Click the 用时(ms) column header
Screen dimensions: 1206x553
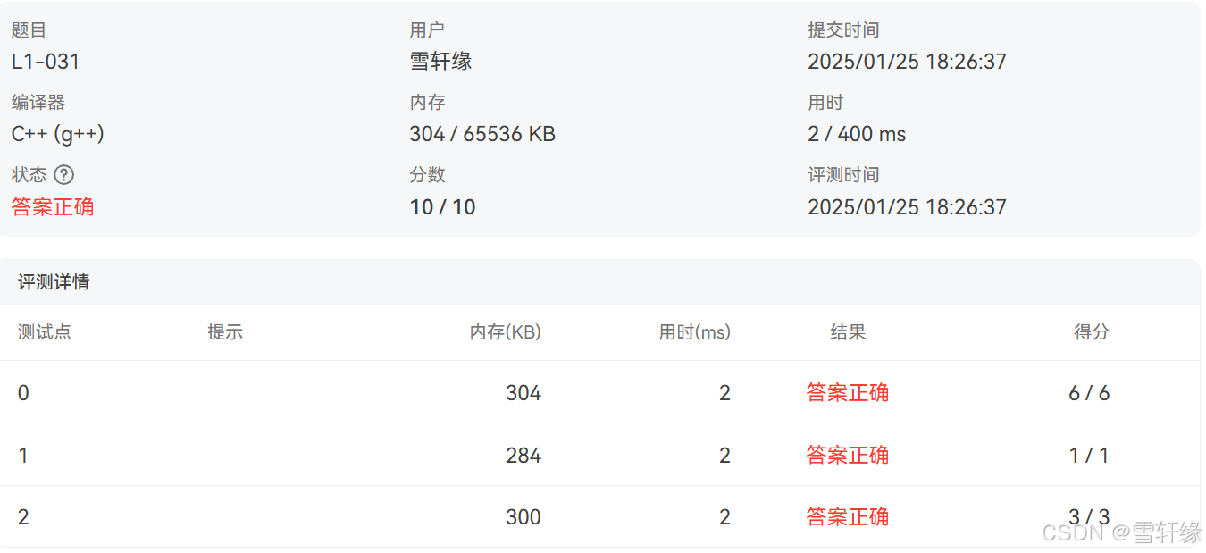point(694,331)
